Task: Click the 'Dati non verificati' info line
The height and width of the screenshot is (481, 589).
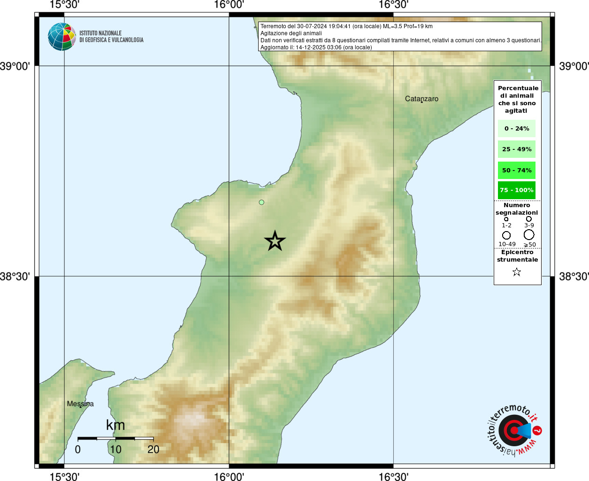Action: (401, 40)
